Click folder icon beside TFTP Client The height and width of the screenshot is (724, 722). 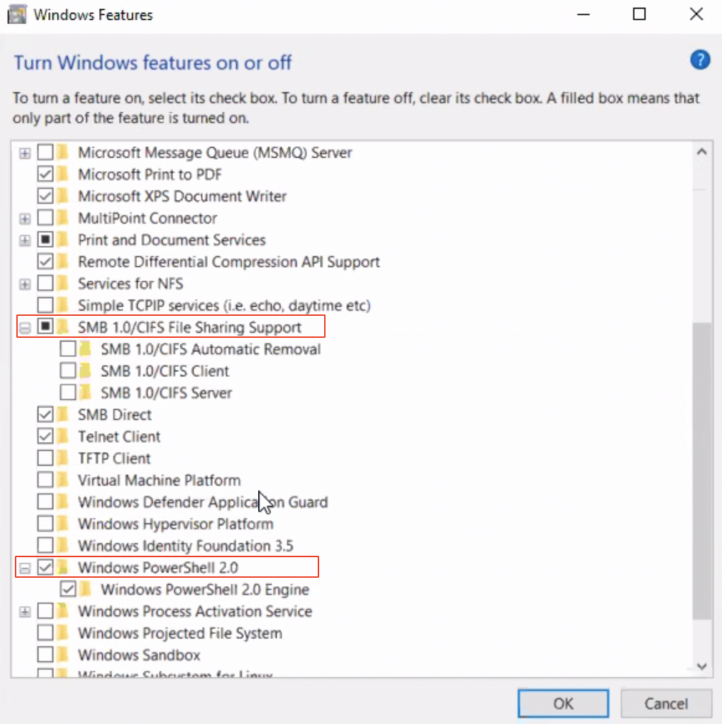[x=63, y=458]
